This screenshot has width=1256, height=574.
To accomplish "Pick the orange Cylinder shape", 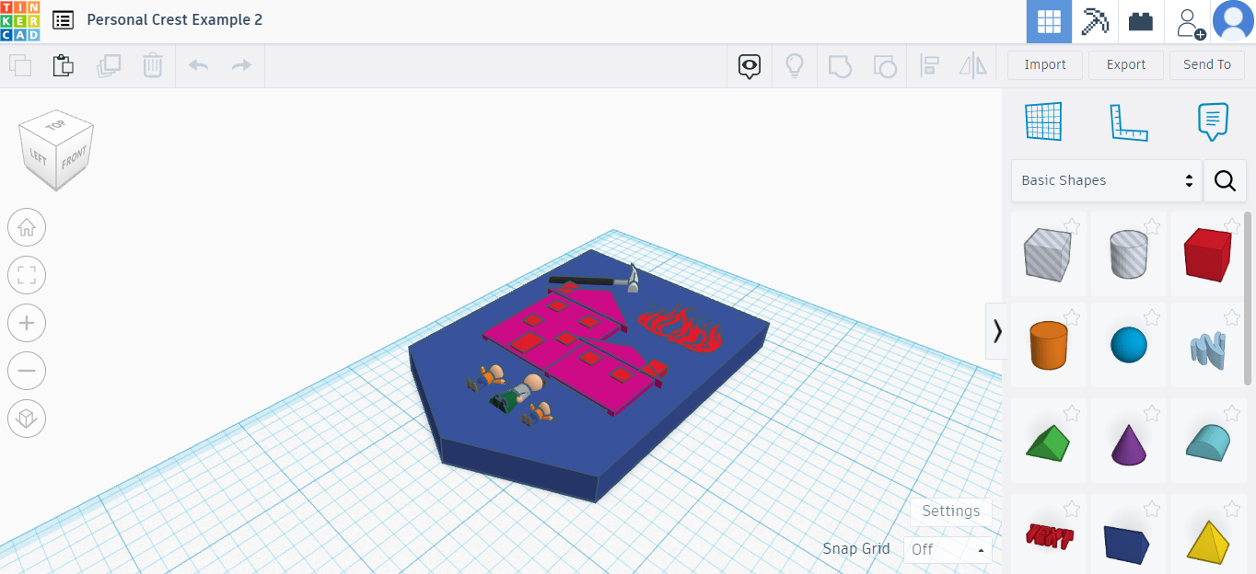I will 1048,345.
